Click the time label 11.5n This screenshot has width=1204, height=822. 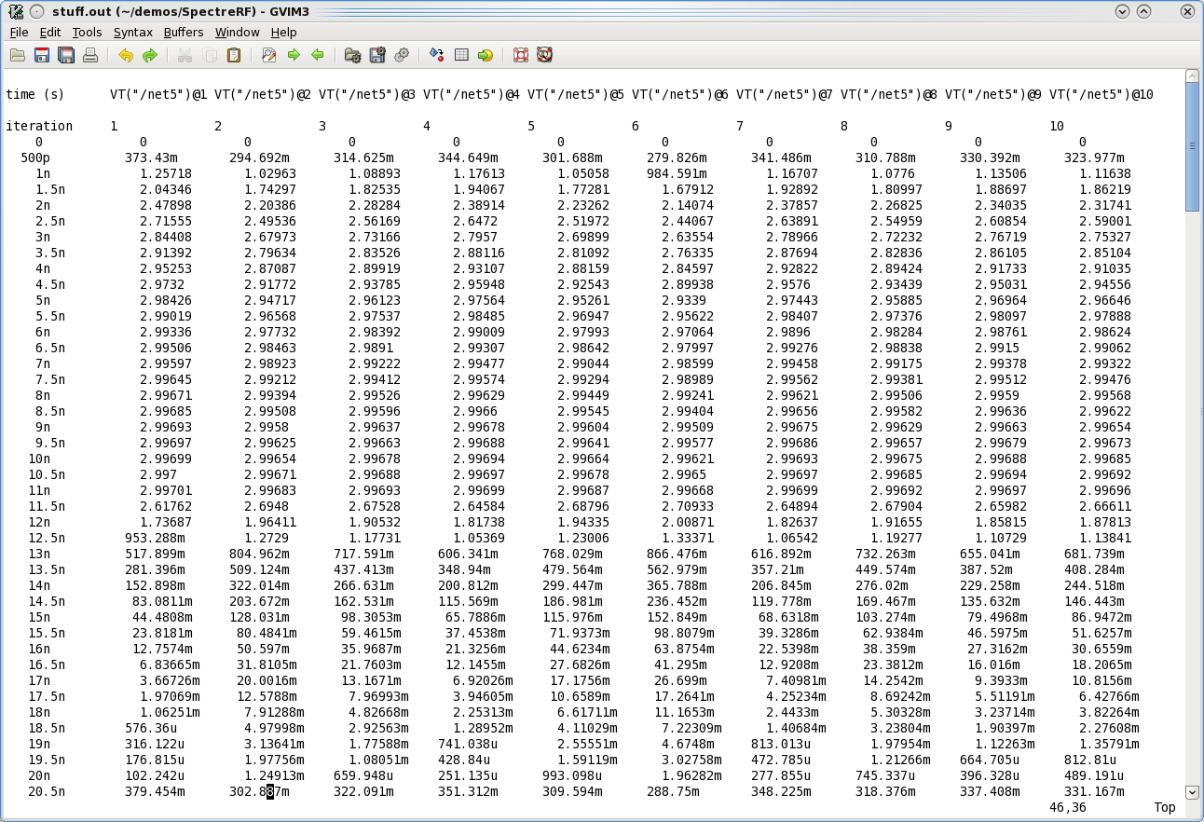(47, 506)
